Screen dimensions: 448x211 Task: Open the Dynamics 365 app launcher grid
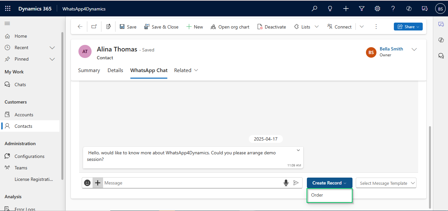(8, 9)
